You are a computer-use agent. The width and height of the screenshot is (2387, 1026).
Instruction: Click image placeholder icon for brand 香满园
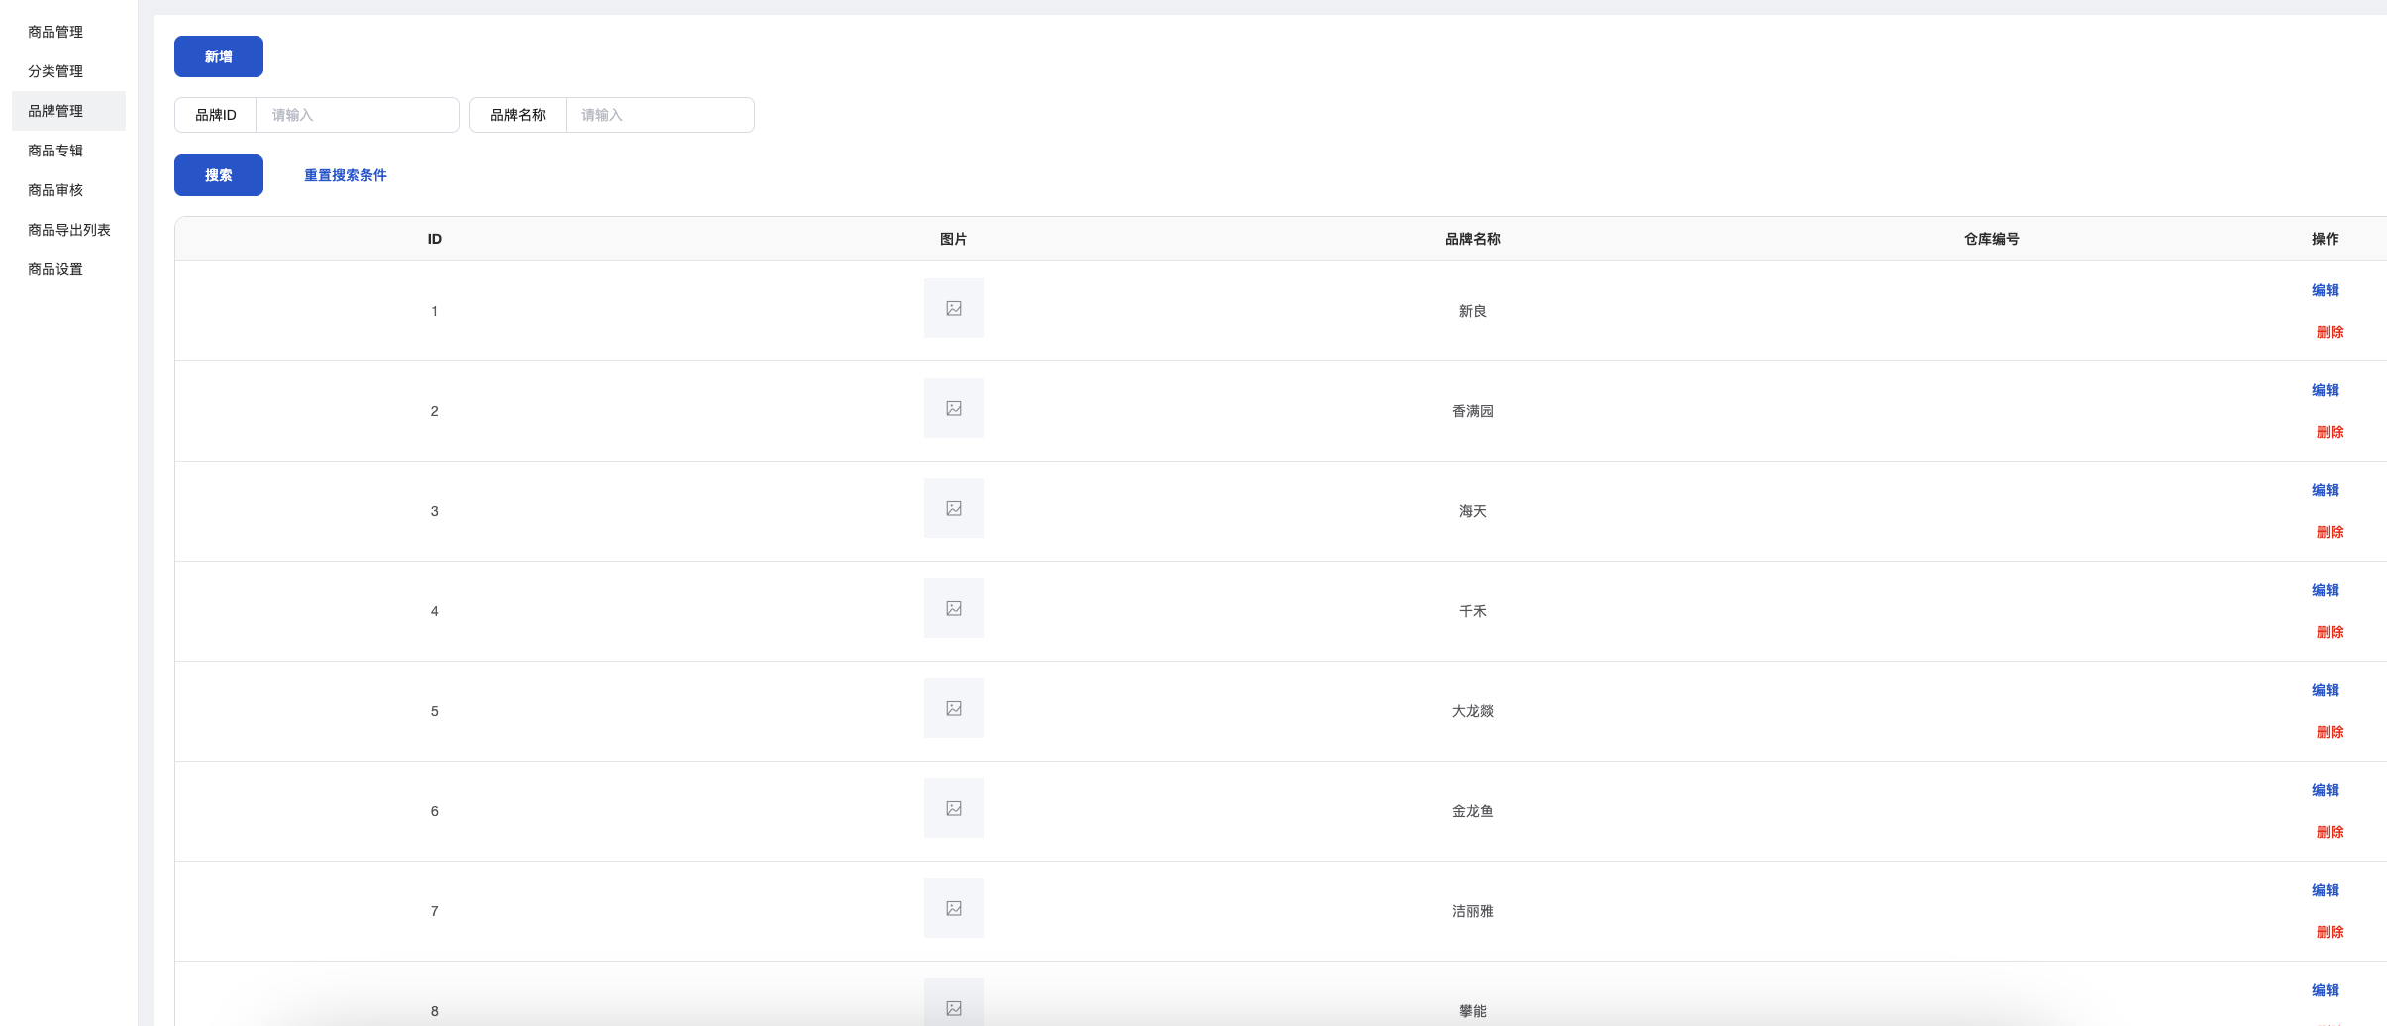[x=953, y=408]
